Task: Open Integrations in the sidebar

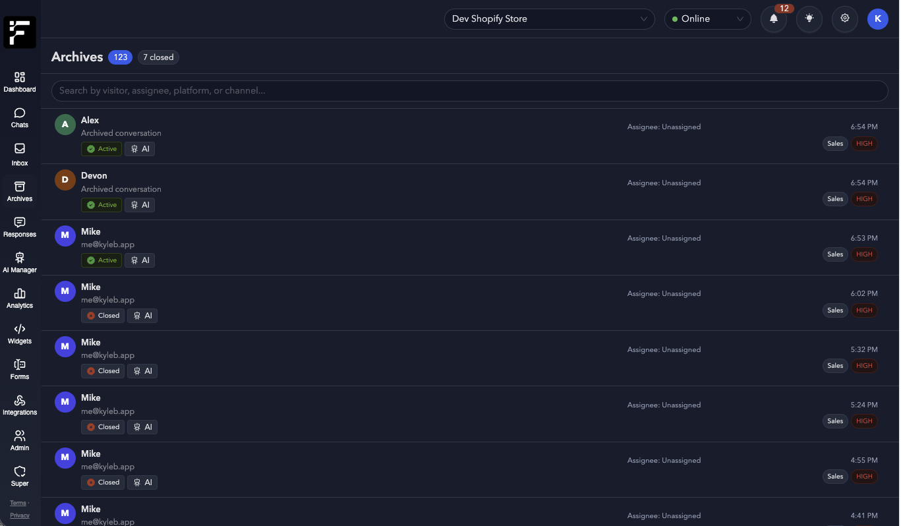Action: click(20, 401)
